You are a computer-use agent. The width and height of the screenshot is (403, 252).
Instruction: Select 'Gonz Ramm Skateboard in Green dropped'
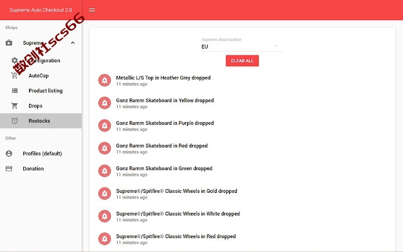(164, 168)
